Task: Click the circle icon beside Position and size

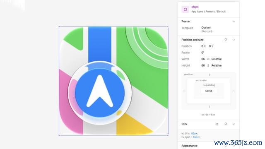Action: 226,40
